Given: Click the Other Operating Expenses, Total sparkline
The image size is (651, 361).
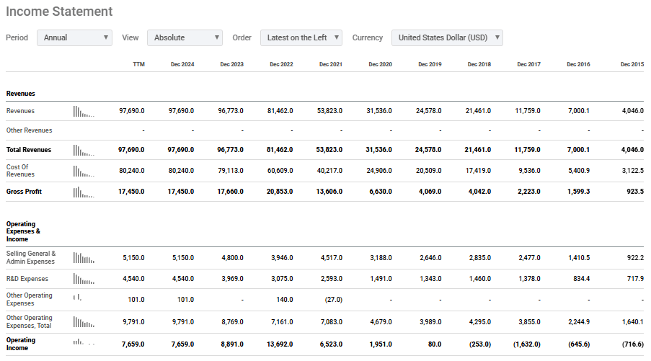Looking at the screenshot, I should point(84,322).
